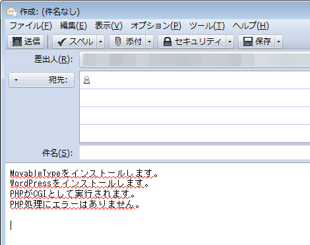This screenshot has width=310, height=245.
Task: Click the 保存 save button
Action: (257, 42)
